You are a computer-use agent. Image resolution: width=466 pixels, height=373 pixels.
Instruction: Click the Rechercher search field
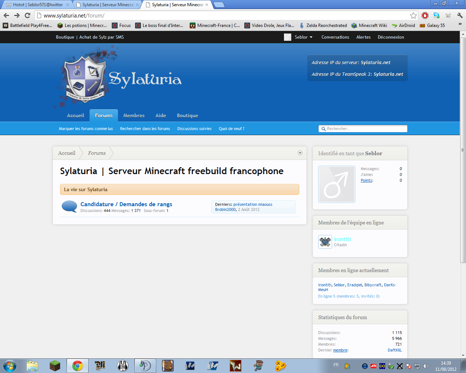[364, 129]
